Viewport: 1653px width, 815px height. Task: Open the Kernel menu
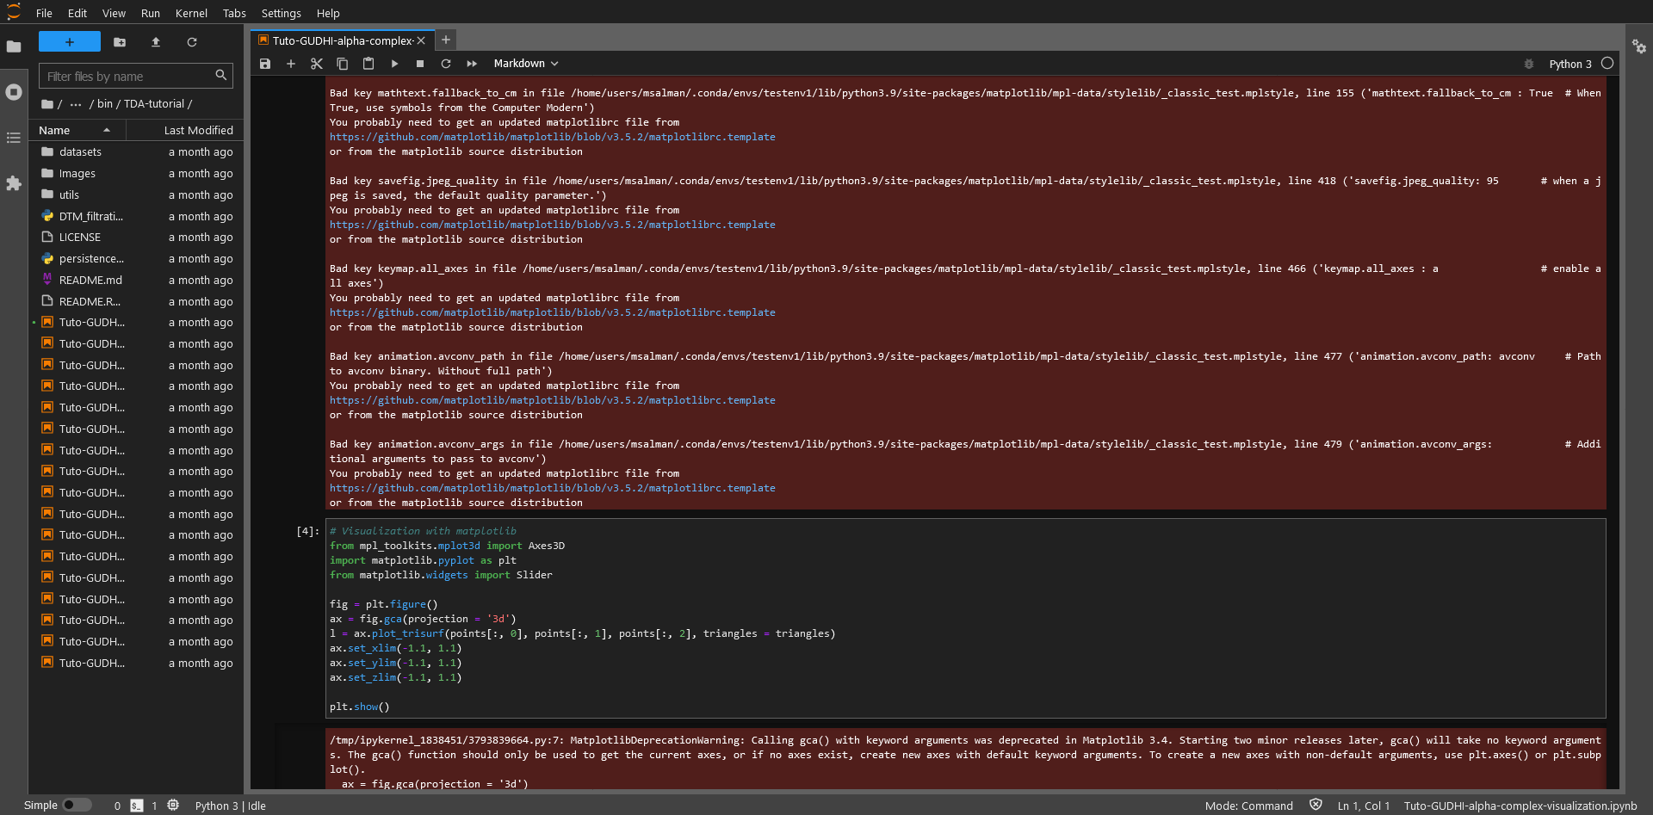(191, 13)
